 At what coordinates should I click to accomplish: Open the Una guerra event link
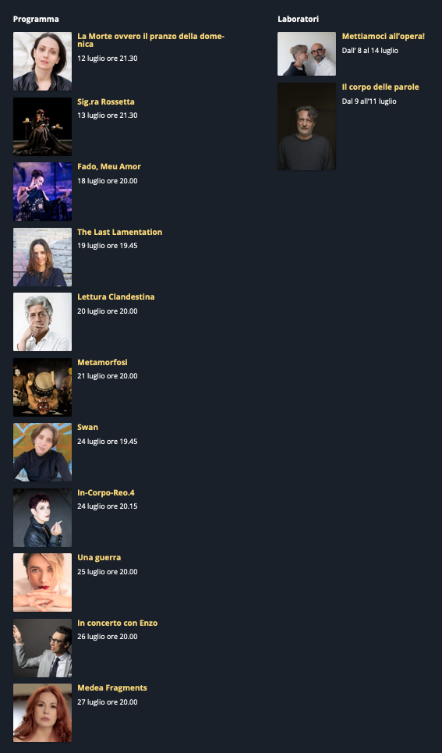[99, 558]
